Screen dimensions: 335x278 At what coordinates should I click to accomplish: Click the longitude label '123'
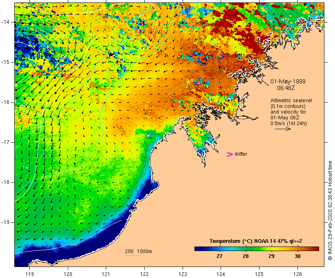(x=183, y=274)
